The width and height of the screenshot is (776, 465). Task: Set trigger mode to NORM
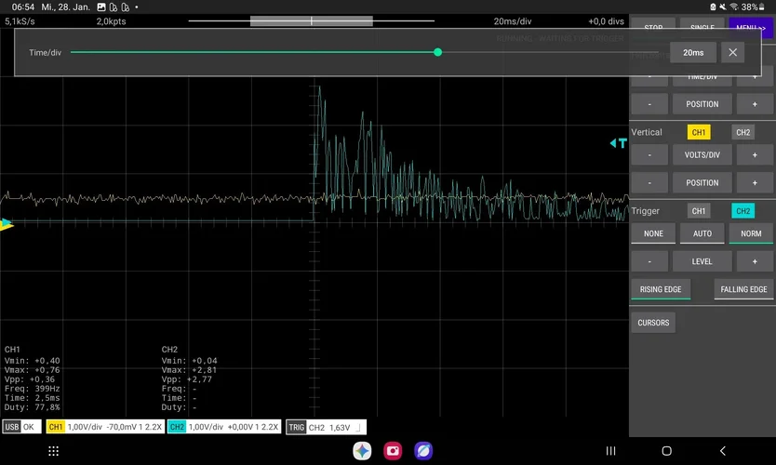coord(751,233)
